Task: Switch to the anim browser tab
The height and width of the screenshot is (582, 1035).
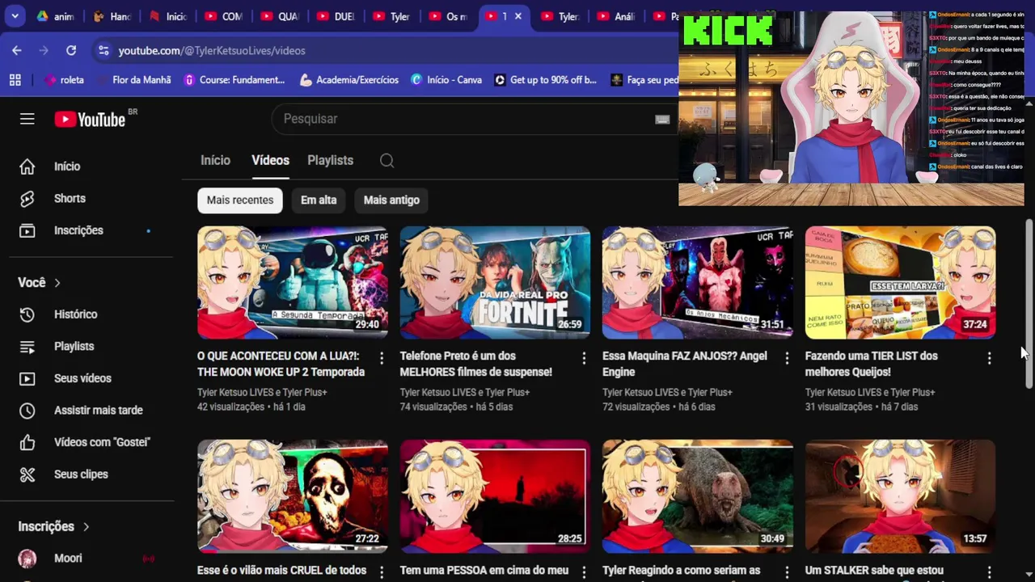Action: tap(56, 16)
